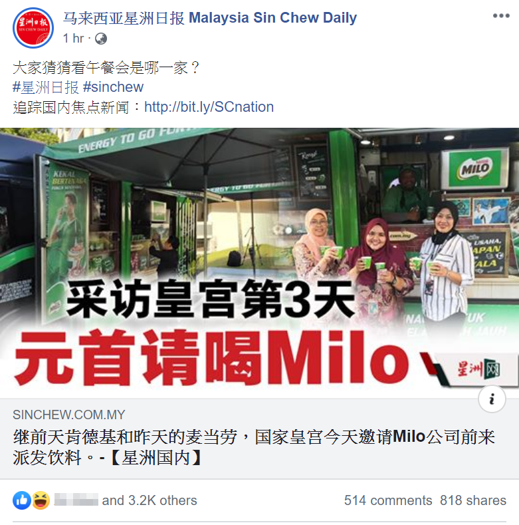Click the post caption text 大家猜猜看
Viewport: 519px width, 525px height.
[x=106, y=68]
